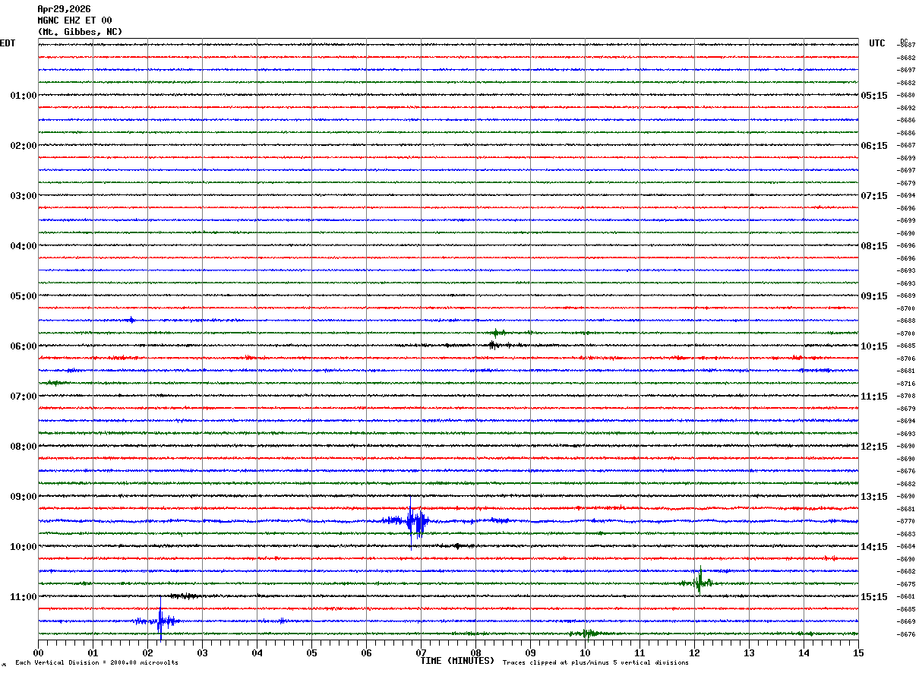The width and height of the screenshot is (919, 673).
Task: Click the DC offset value -8708
Action: pos(907,397)
